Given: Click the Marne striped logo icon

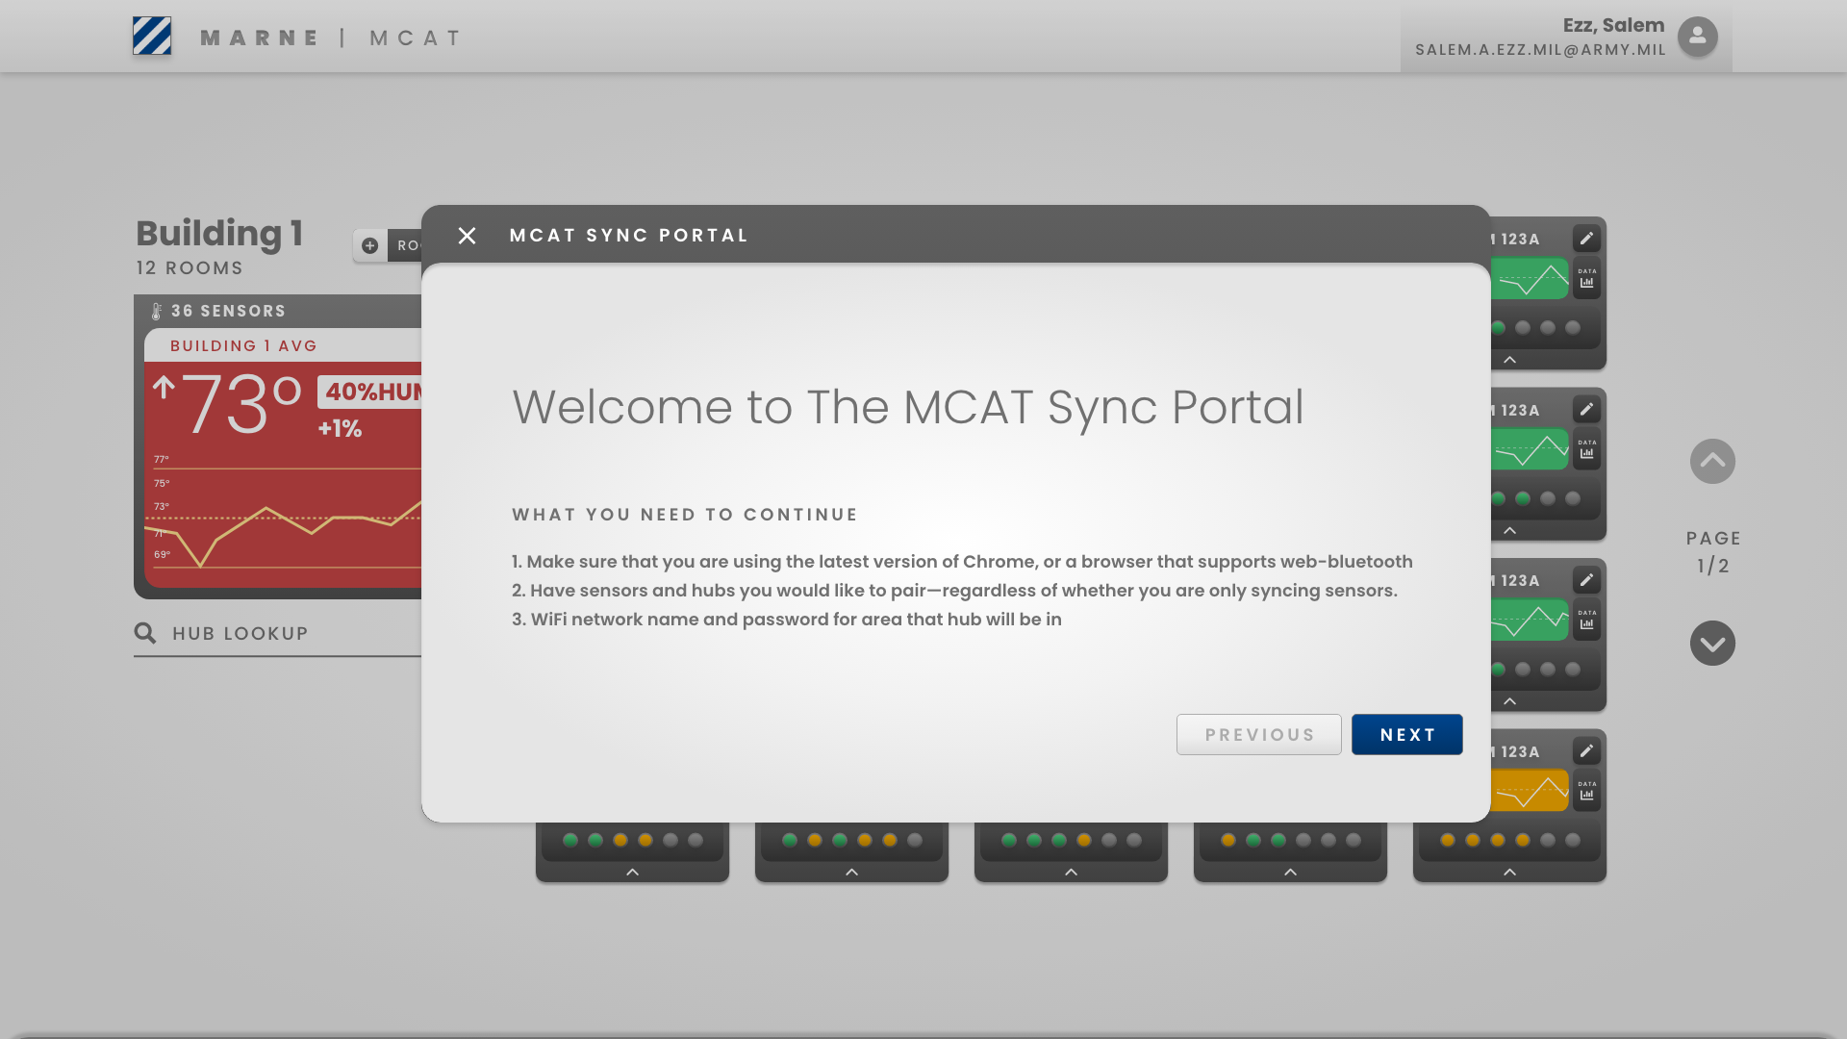Looking at the screenshot, I should [152, 36].
